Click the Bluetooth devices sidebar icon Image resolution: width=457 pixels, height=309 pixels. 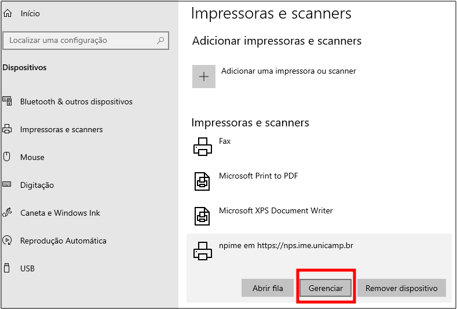(8, 101)
